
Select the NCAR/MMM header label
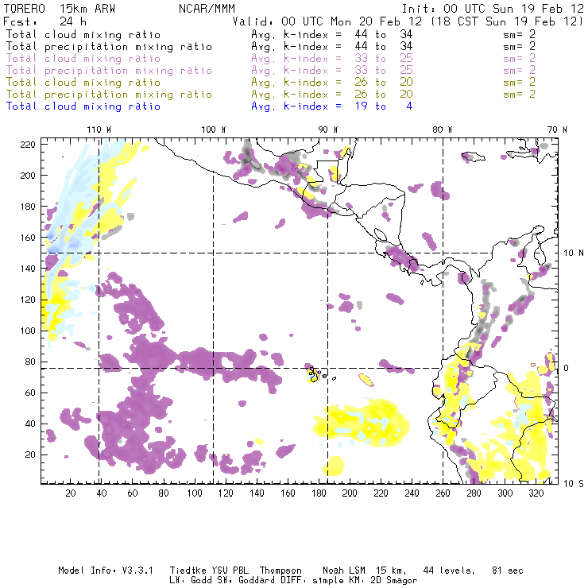(207, 9)
